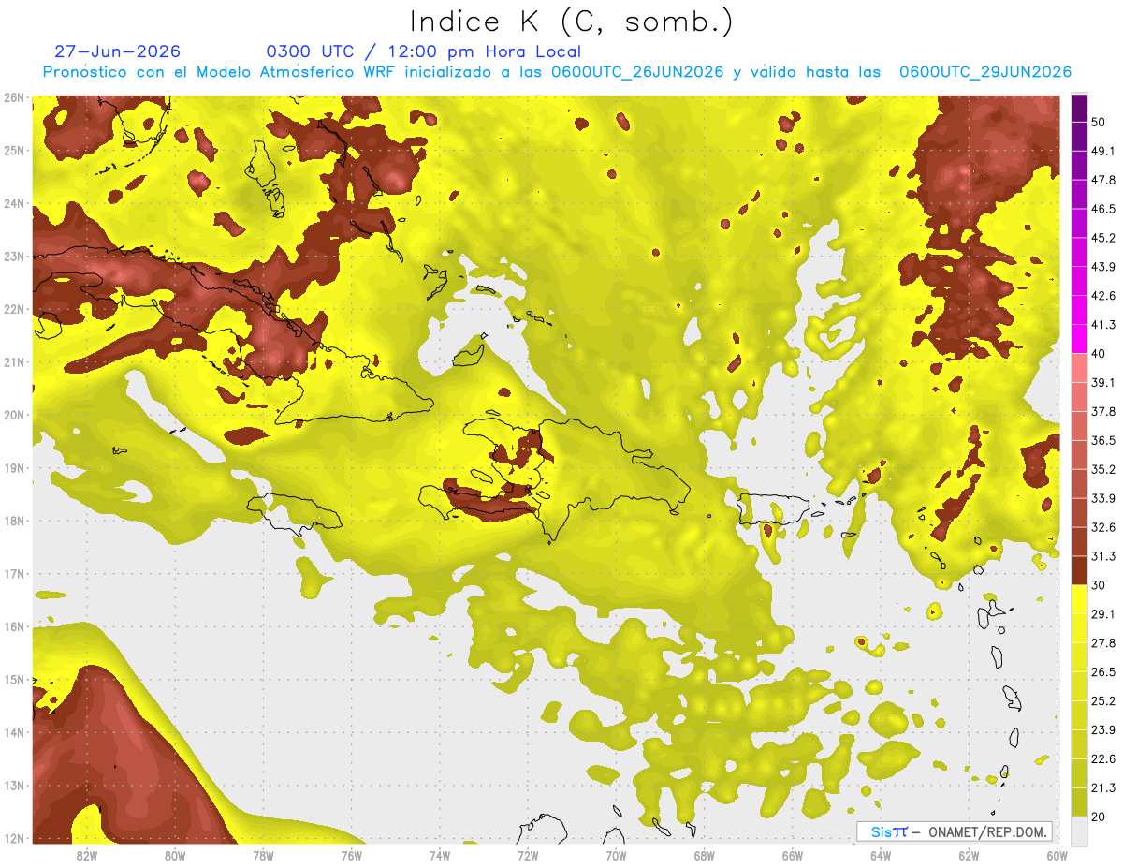Click the colorbar value "42.6"

coord(1103,296)
